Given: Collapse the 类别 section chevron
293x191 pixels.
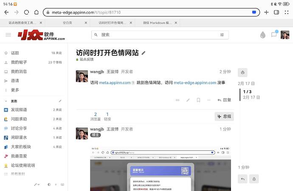Looking at the screenshot, I should 6,101.
